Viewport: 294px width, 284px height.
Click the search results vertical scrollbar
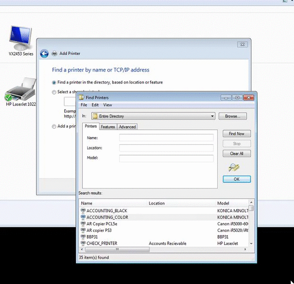tap(251, 227)
